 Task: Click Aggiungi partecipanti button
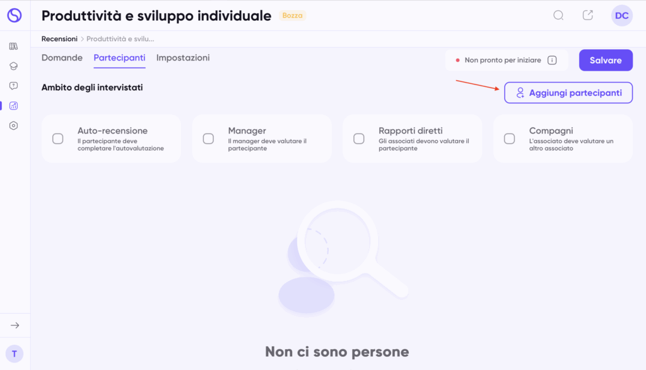568,93
